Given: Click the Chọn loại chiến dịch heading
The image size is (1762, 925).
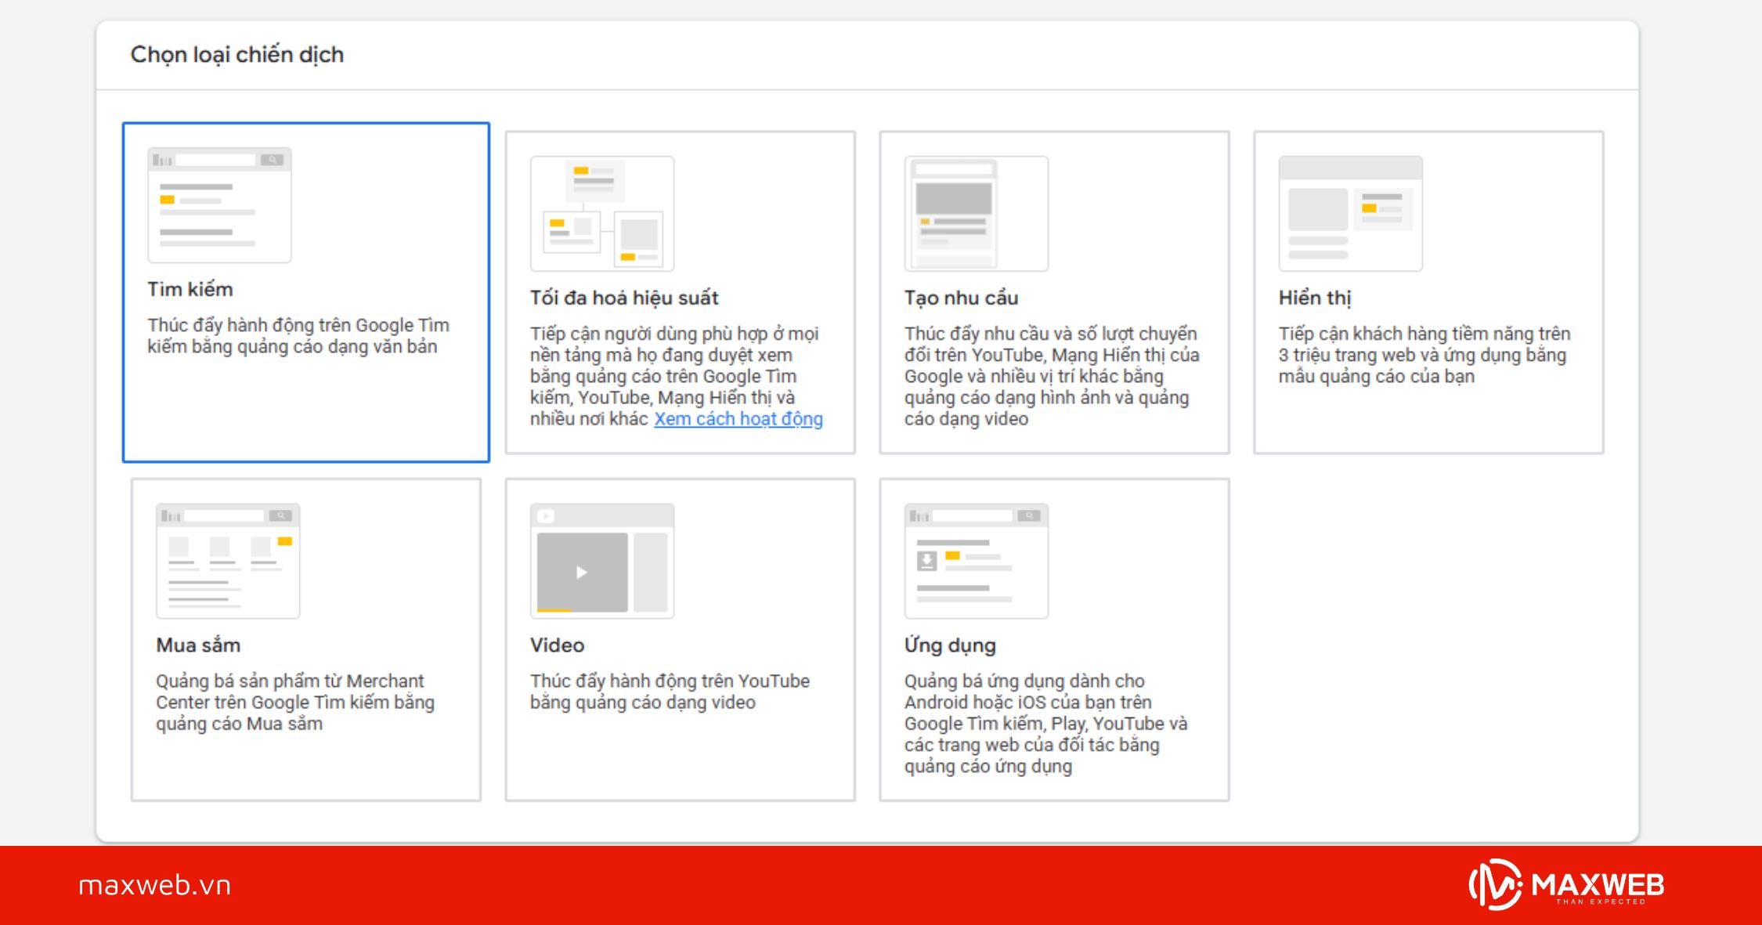Looking at the screenshot, I should [236, 54].
